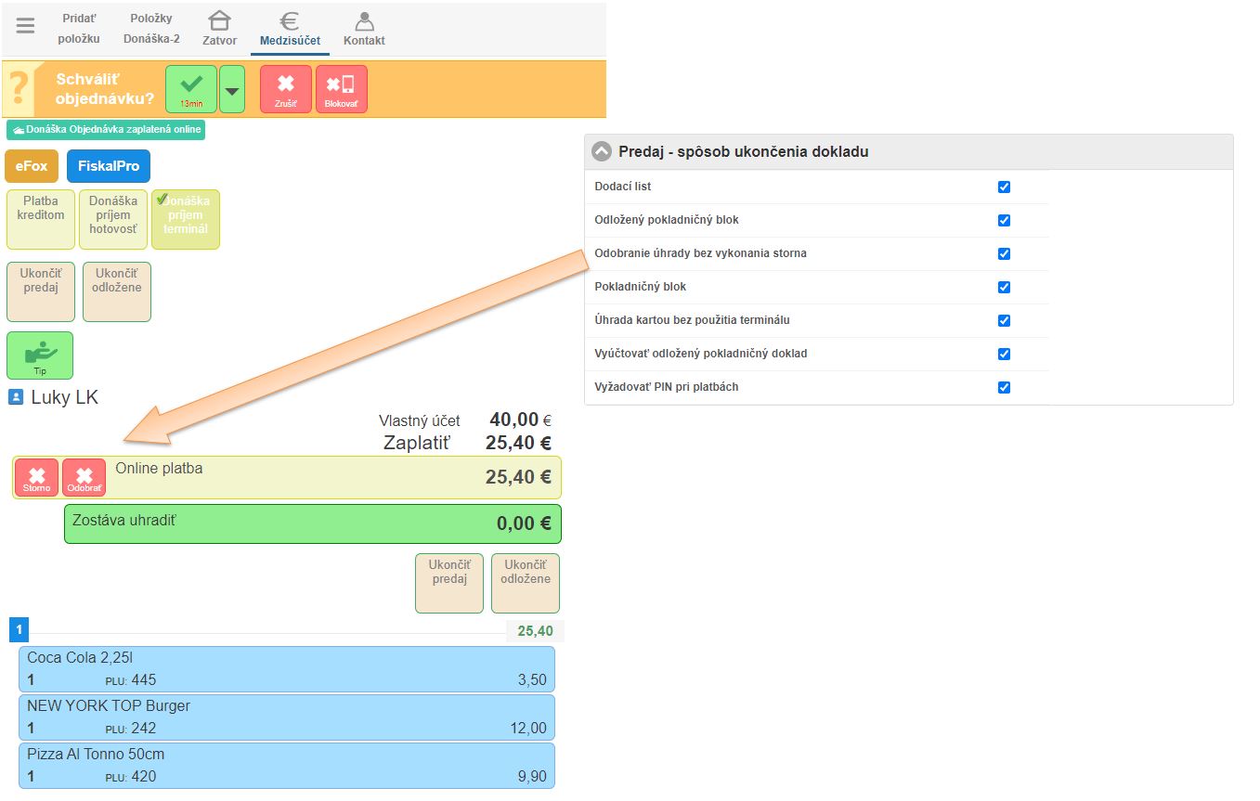The width and height of the screenshot is (1260, 801).
Task: Click the Tip hand icon button
Action: click(40, 355)
